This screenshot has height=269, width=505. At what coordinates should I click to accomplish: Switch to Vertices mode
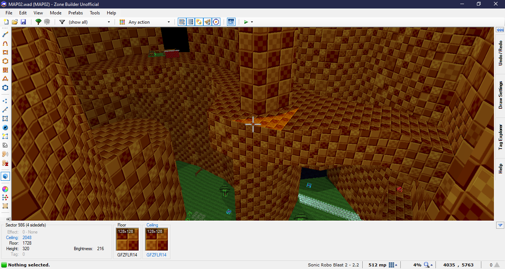pos(5,101)
